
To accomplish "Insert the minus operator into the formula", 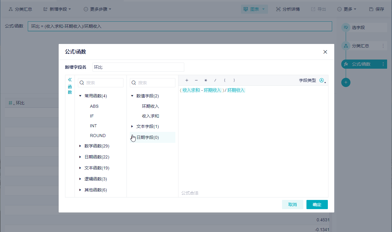I will point(196,80).
